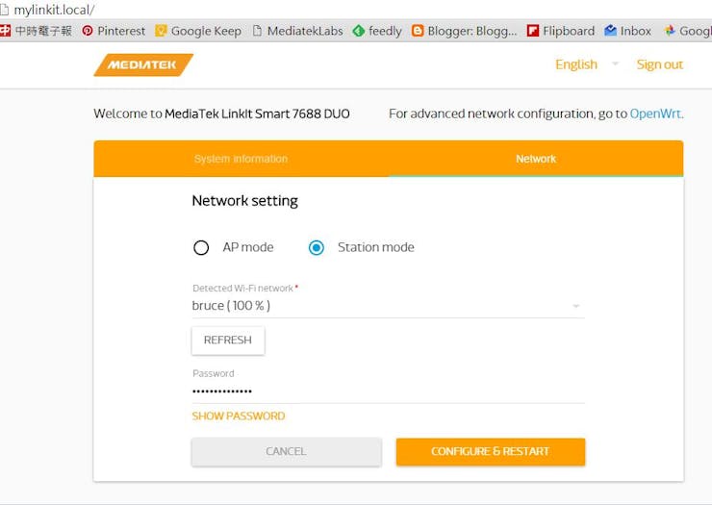Open the Blogger bookmark
Screen dimensions: 712x505
(465, 31)
